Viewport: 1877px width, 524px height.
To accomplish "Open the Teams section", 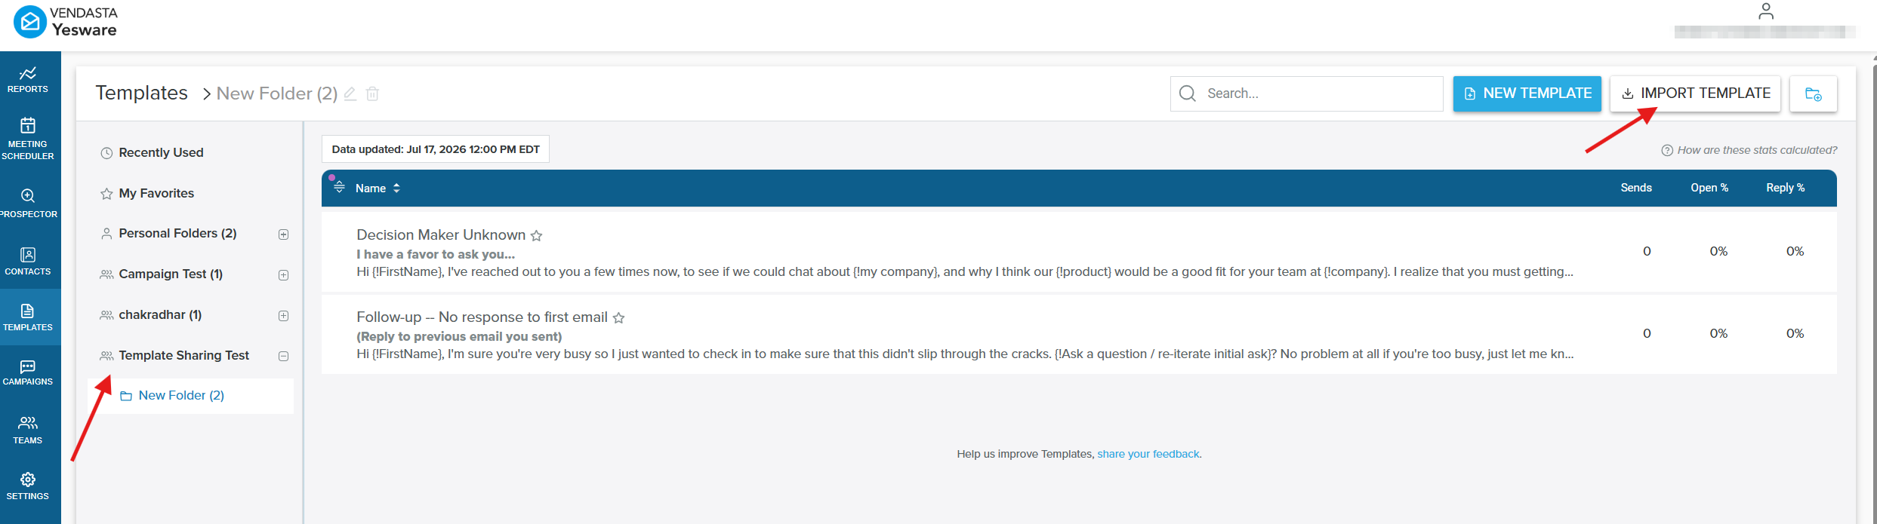I will click(x=28, y=430).
